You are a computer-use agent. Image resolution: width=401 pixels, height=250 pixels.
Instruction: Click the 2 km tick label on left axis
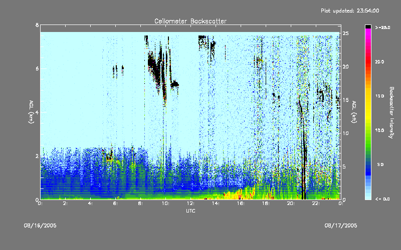pyautogui.click(x=37, y=156)
